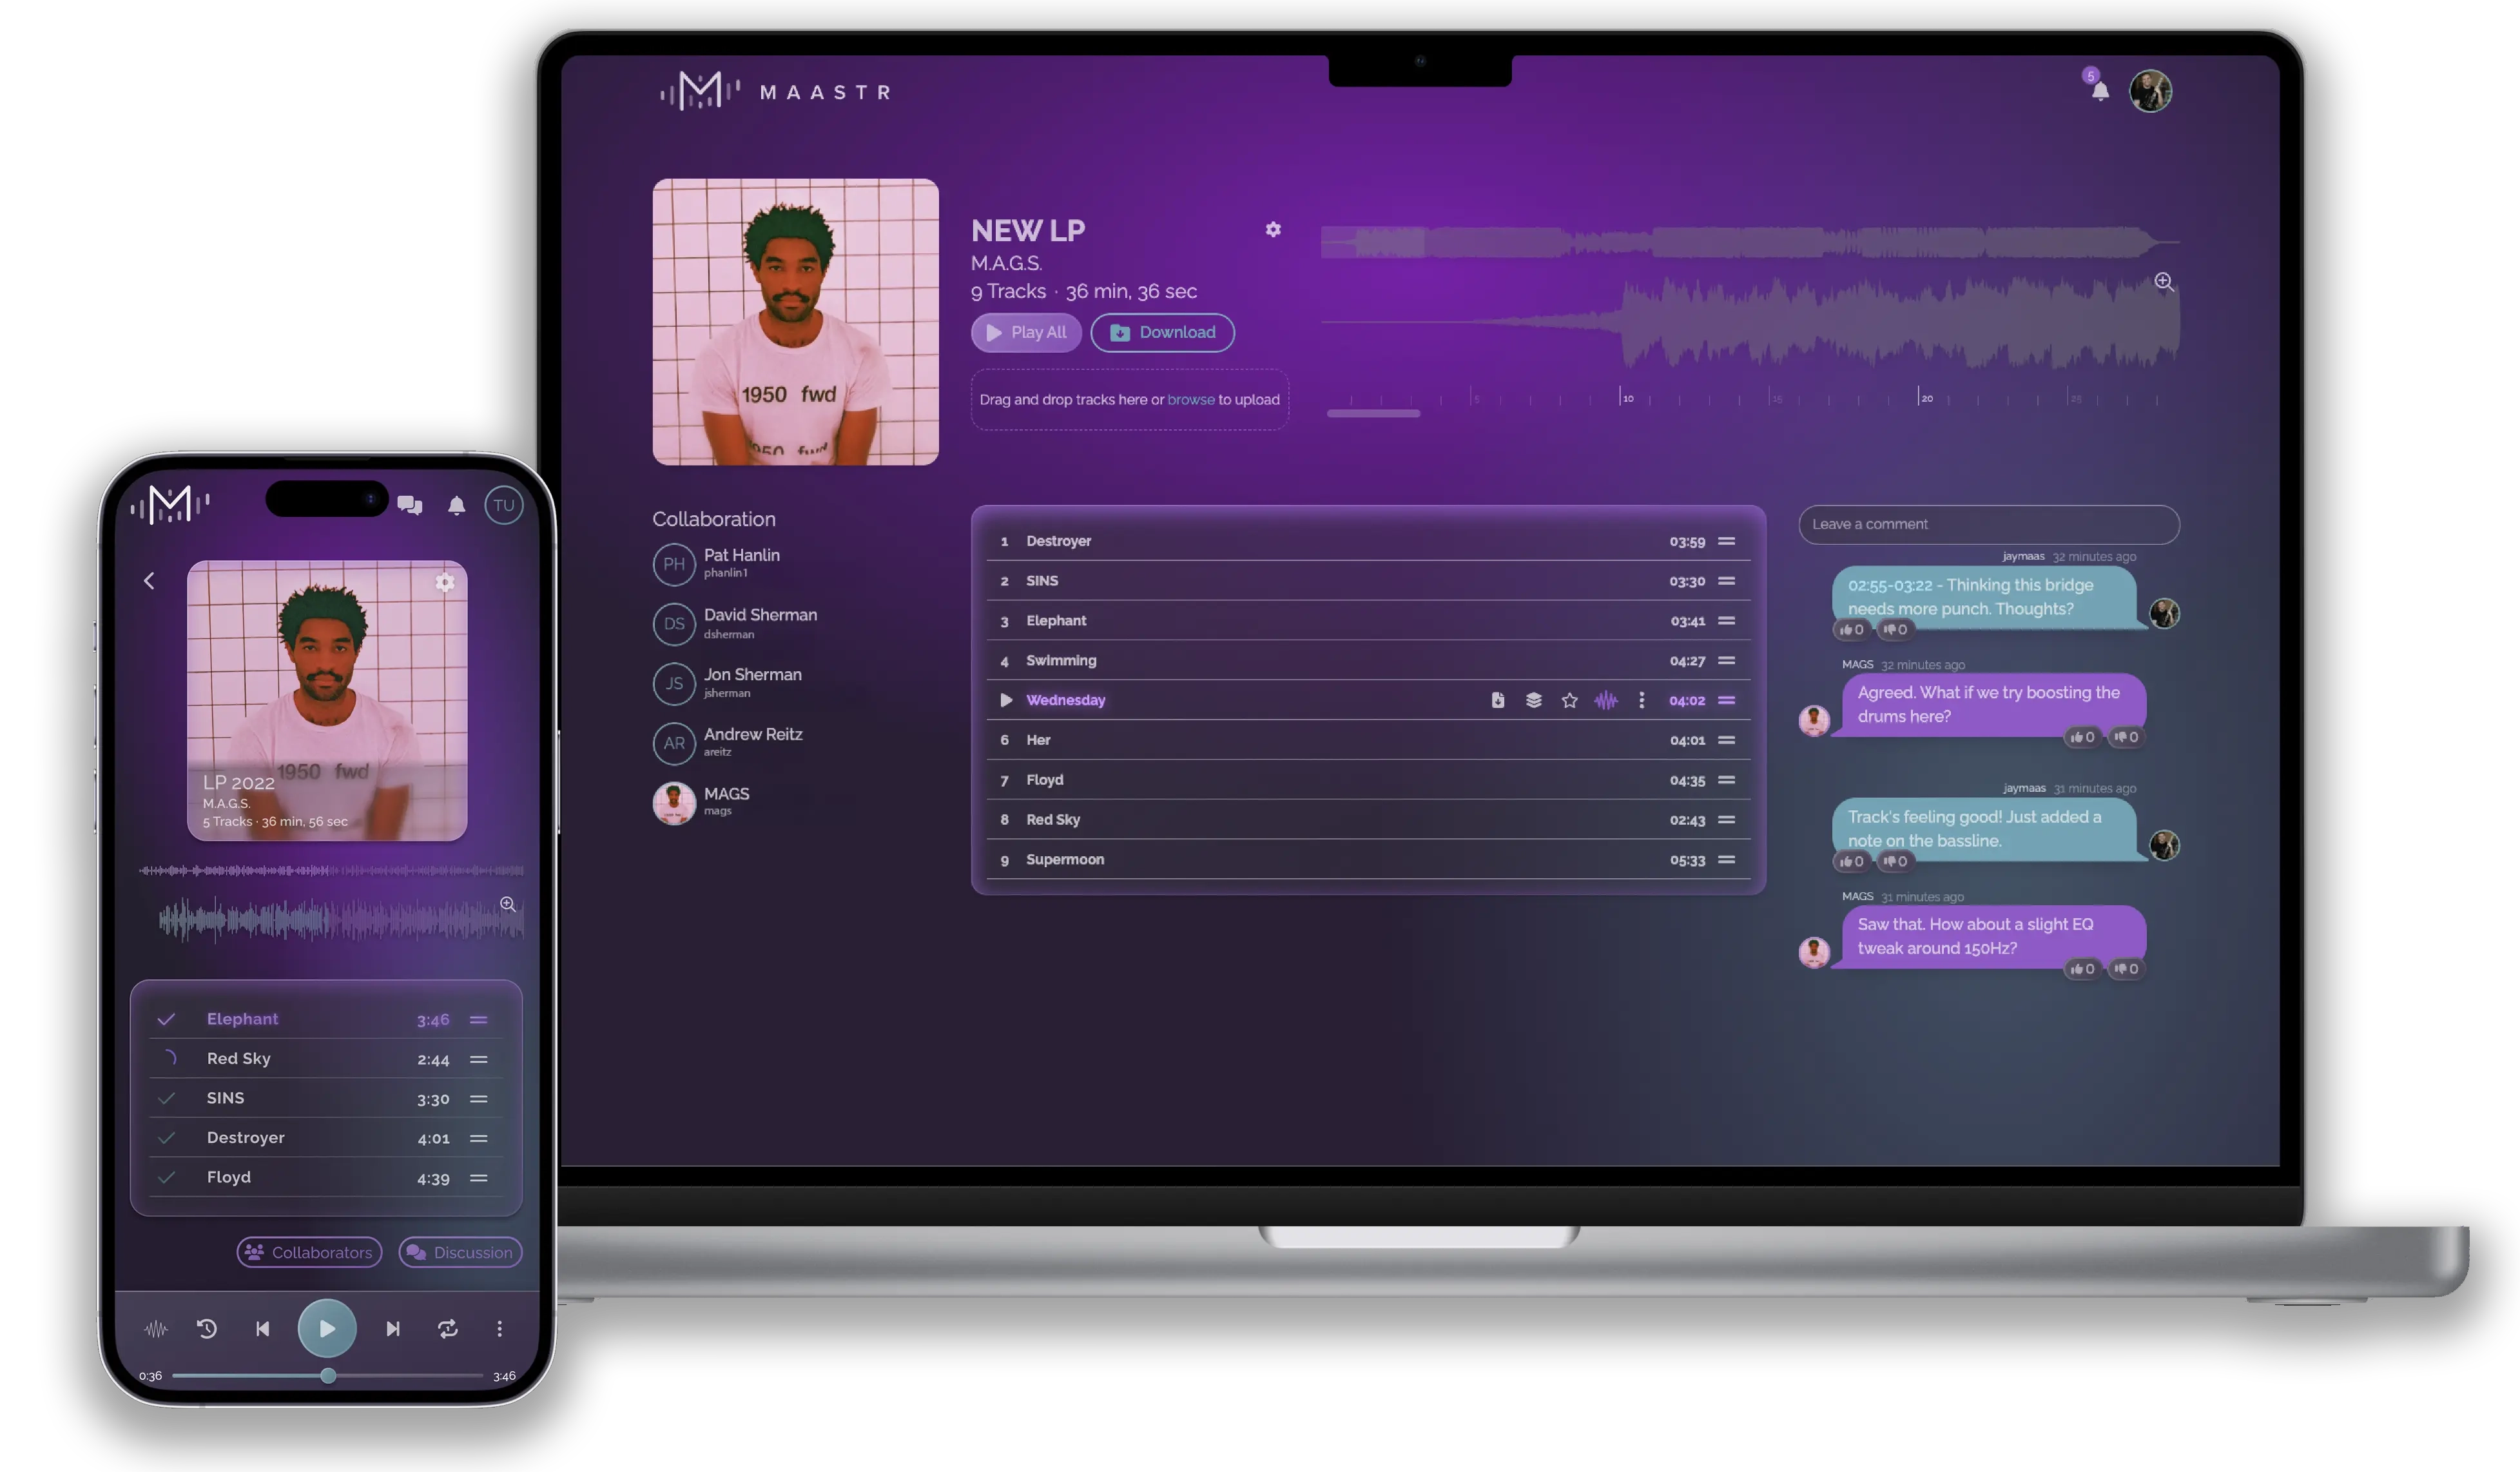
Task: Select collaborator Pat Hanlin
Action: click(x=716, y=564)
